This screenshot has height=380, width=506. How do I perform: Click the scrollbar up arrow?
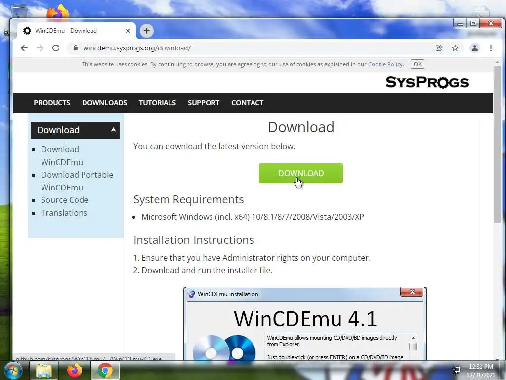497,62
